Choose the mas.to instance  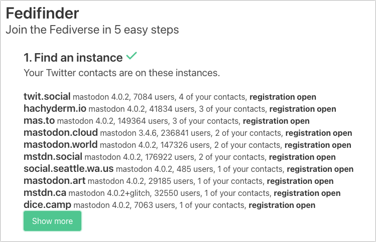(39, 121)
